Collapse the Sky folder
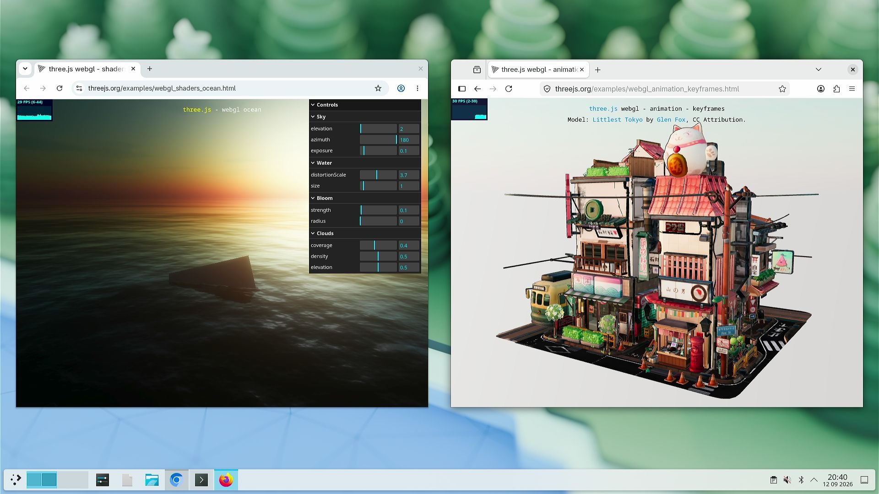The height and width of the screenshot is (494, 879). click(x=365, y=117)
